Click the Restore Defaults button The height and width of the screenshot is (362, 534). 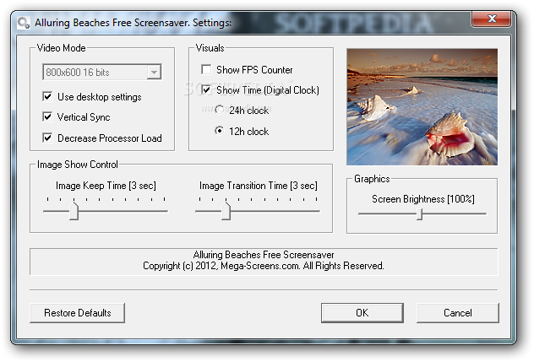pos(77,313)
